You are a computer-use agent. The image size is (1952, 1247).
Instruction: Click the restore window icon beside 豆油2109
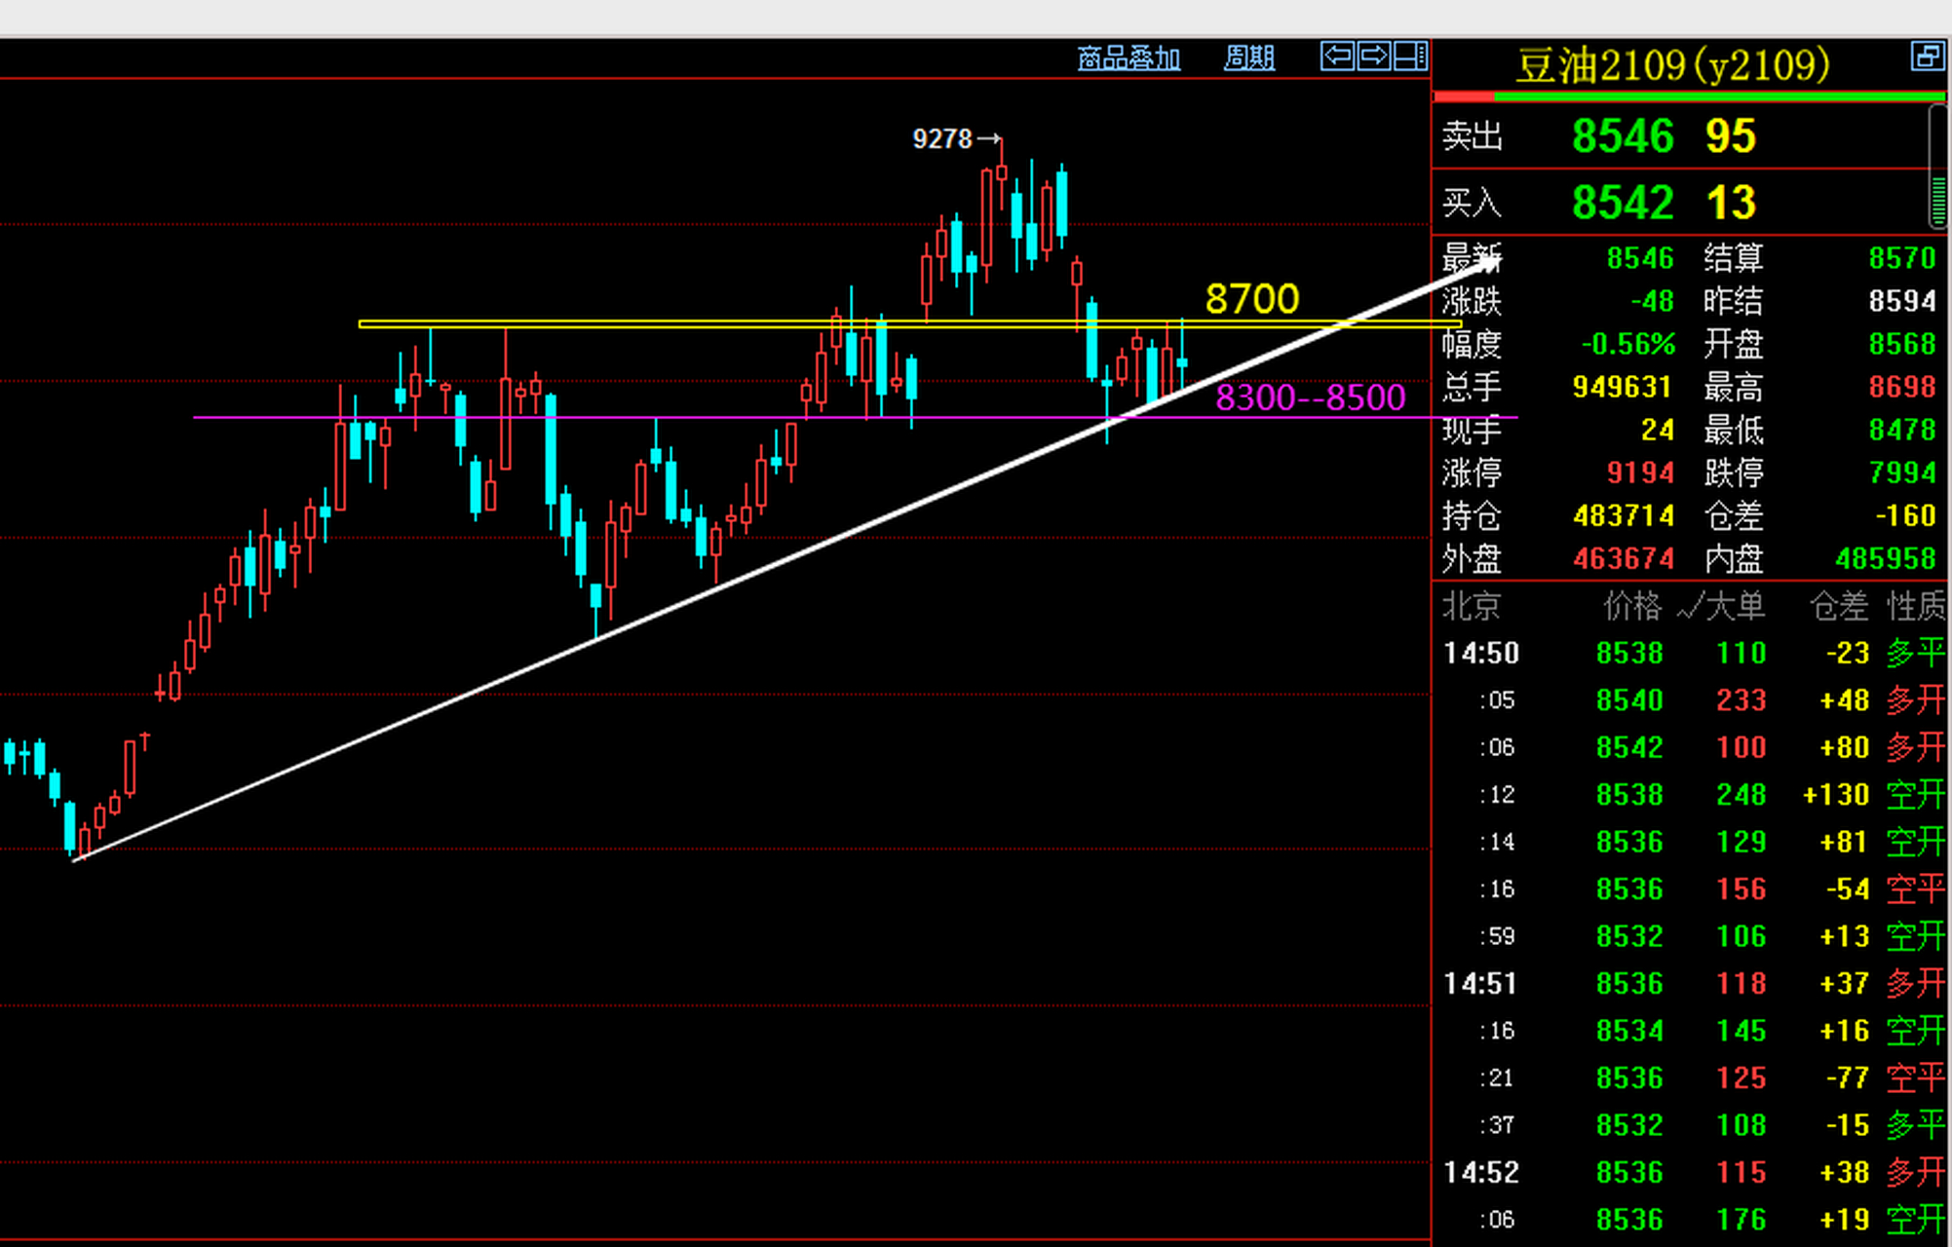(x=1927, y=57)
